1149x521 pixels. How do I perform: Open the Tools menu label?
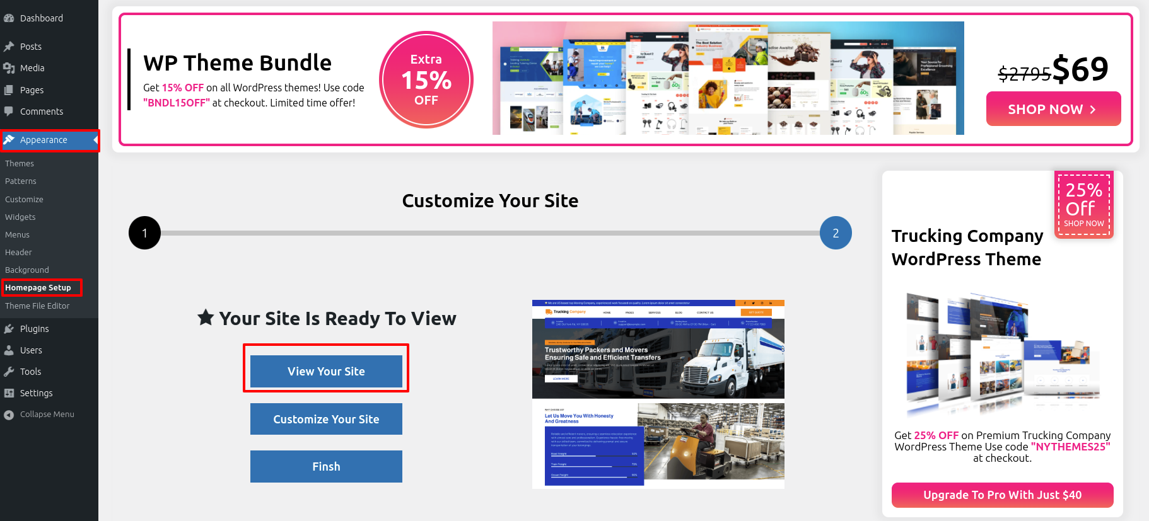tap(30, 372)
